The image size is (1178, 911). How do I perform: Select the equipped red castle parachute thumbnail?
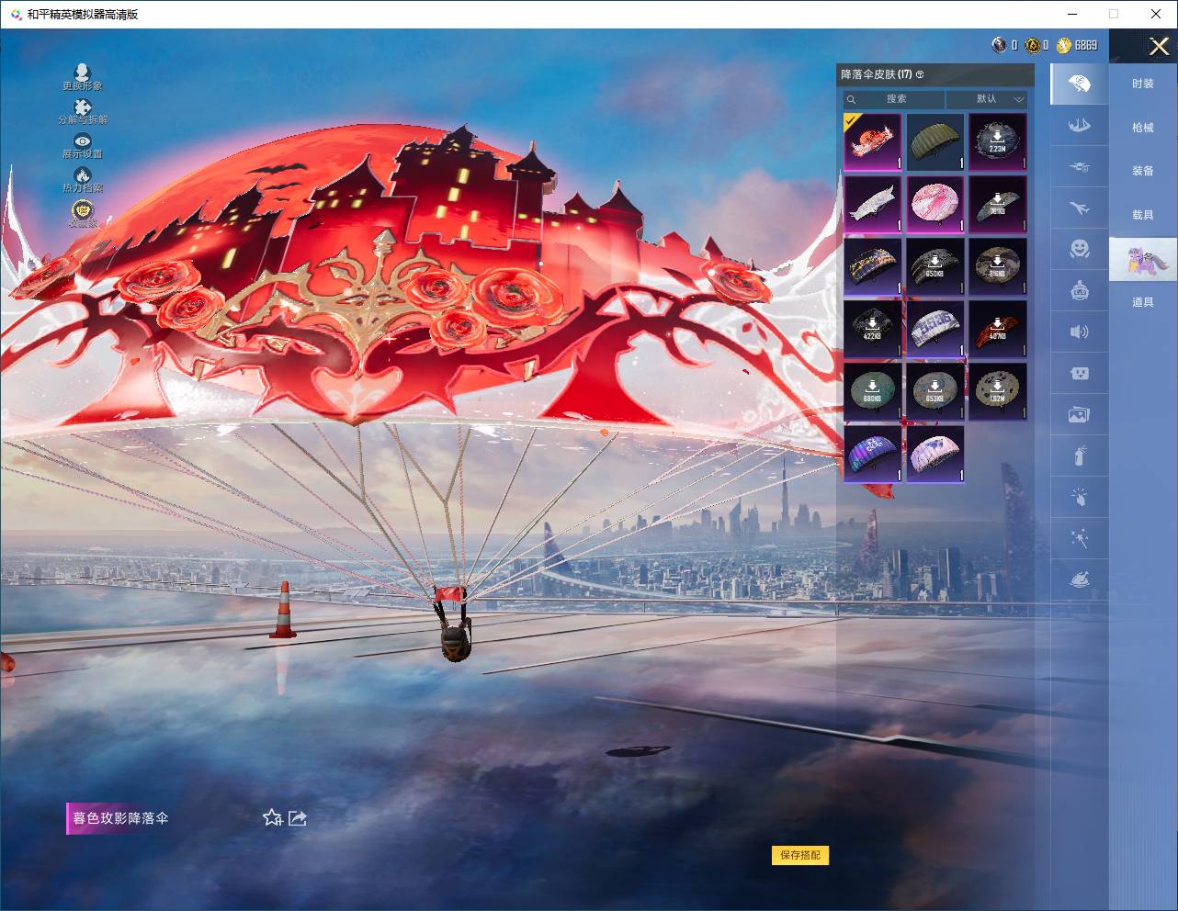pyautogui.click(x=872, y=141)
